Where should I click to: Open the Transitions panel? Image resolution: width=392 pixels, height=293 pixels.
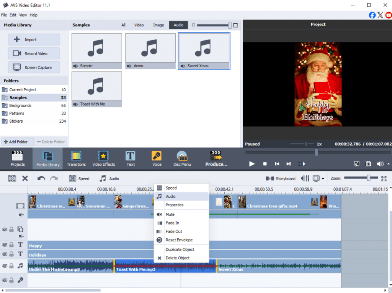(76, 159)
